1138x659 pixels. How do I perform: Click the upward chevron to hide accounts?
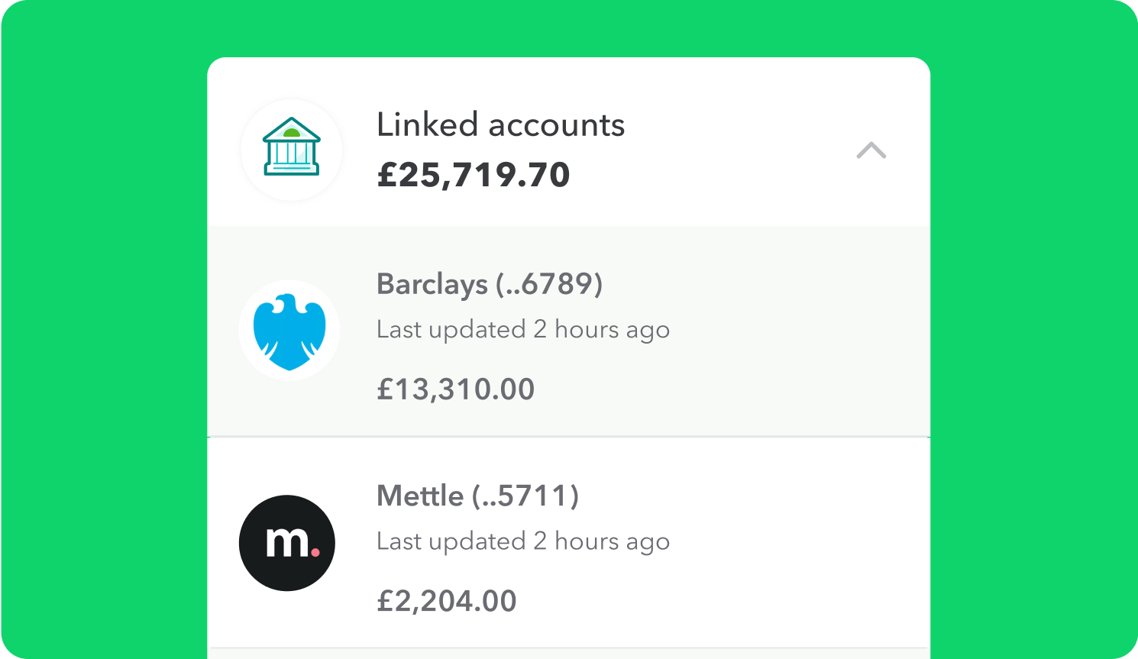coord(871,150)
